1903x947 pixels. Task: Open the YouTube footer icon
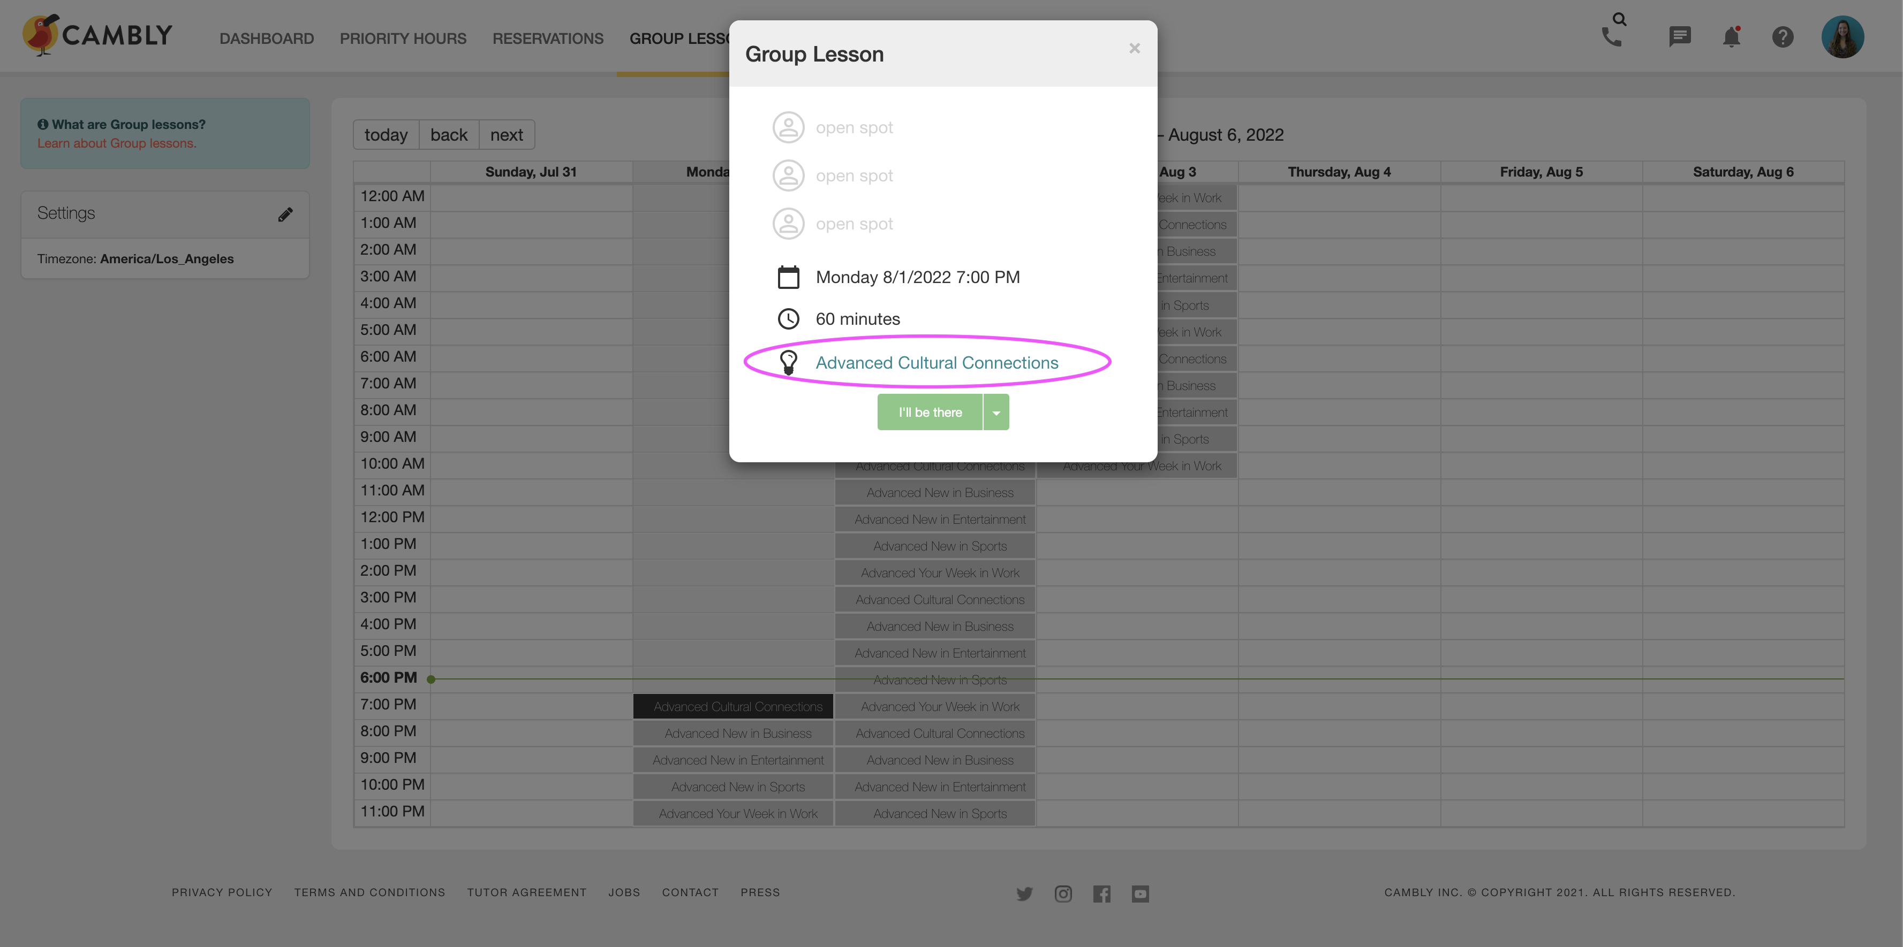click(1140, 894)
